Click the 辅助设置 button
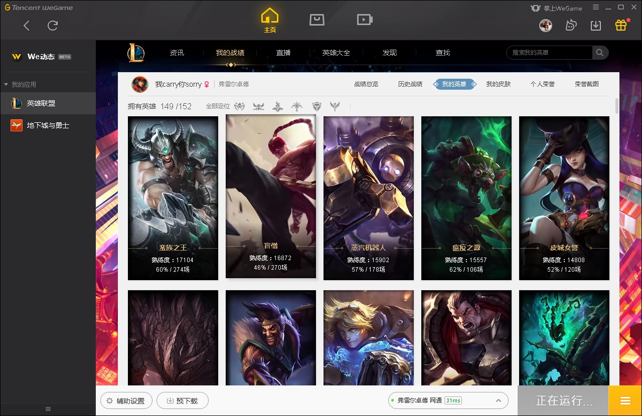Screen dimensions: 642x416 (126, 400)
